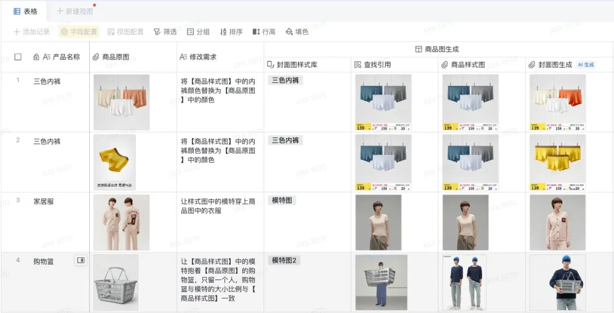Open the 新建视图 tab
Screen dimensions: 614x313
tap(75, 11)
